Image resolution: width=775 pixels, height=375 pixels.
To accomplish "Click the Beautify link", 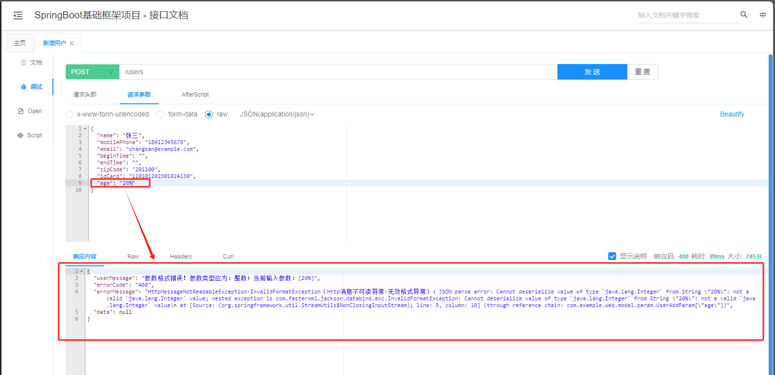I will click(732, 114).
